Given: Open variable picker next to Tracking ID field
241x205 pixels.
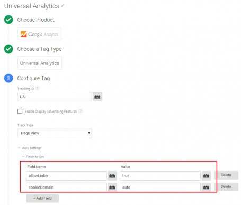Looking at the screenshot, I should tap(97, 97).
